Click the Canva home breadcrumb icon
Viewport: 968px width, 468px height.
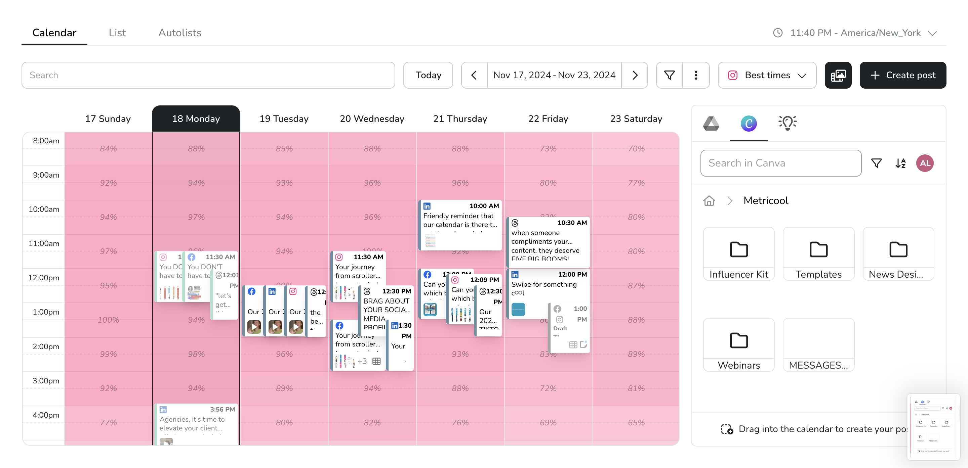coord(709,201)
